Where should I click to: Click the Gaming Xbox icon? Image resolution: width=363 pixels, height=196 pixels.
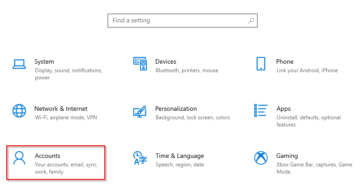(x=261, y=158)
